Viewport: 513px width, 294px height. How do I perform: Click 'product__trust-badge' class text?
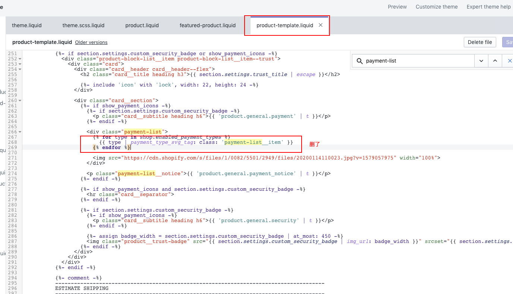[155, 241]
